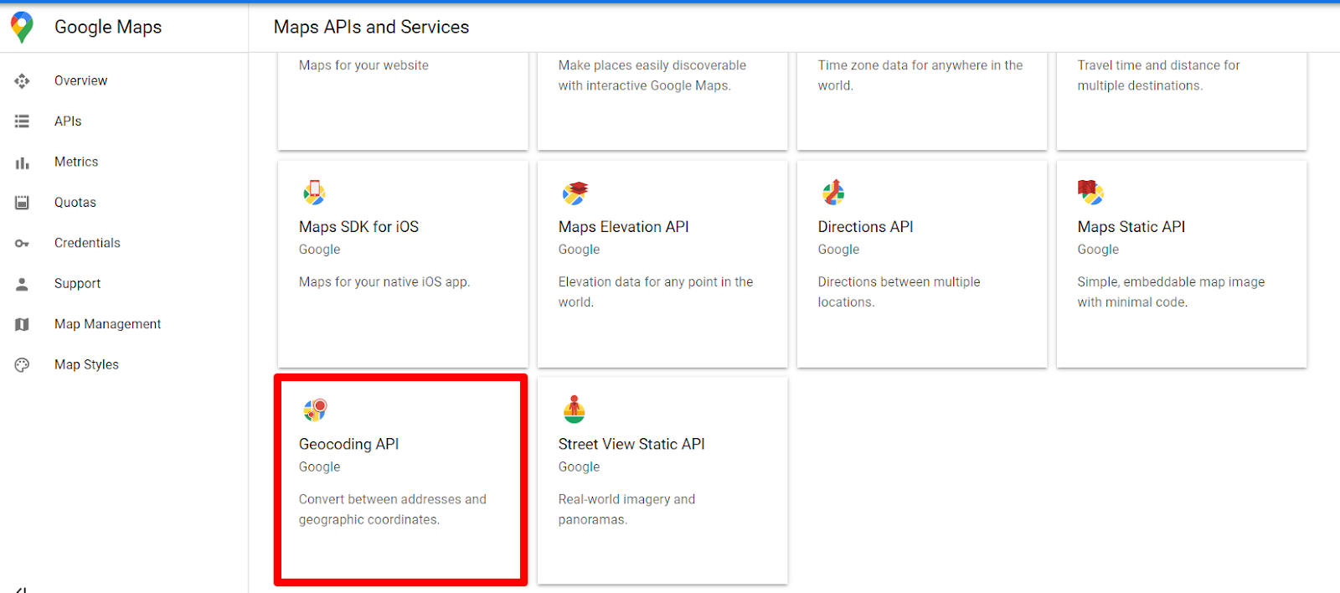
Task: Open the Maps Static API title
Action: coord(1131,227)
